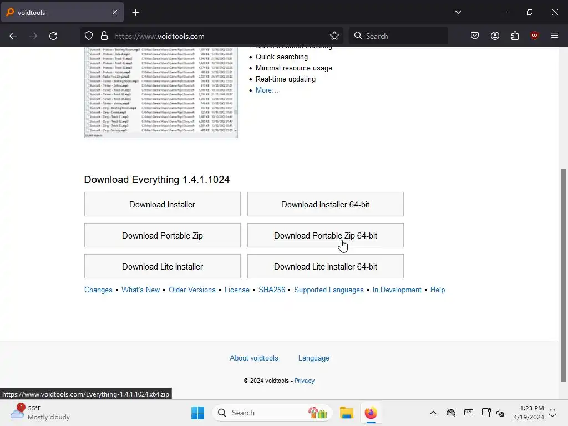Open the extensions puzzle icon
The height and width of the screenshot is (426, 568).
tap(515, 36)
